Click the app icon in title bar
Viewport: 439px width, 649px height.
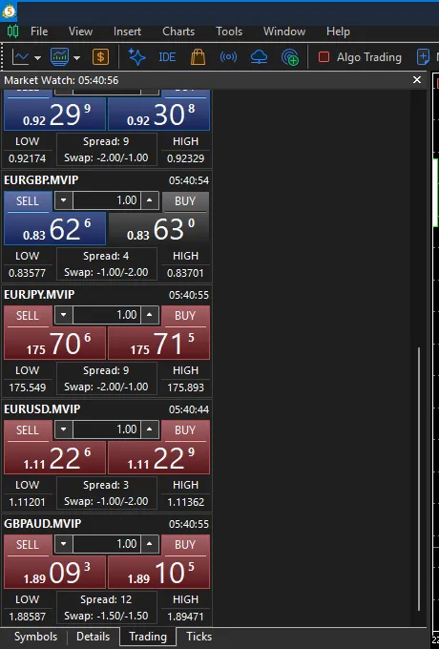pyautogui.click(x=9, y=11)
